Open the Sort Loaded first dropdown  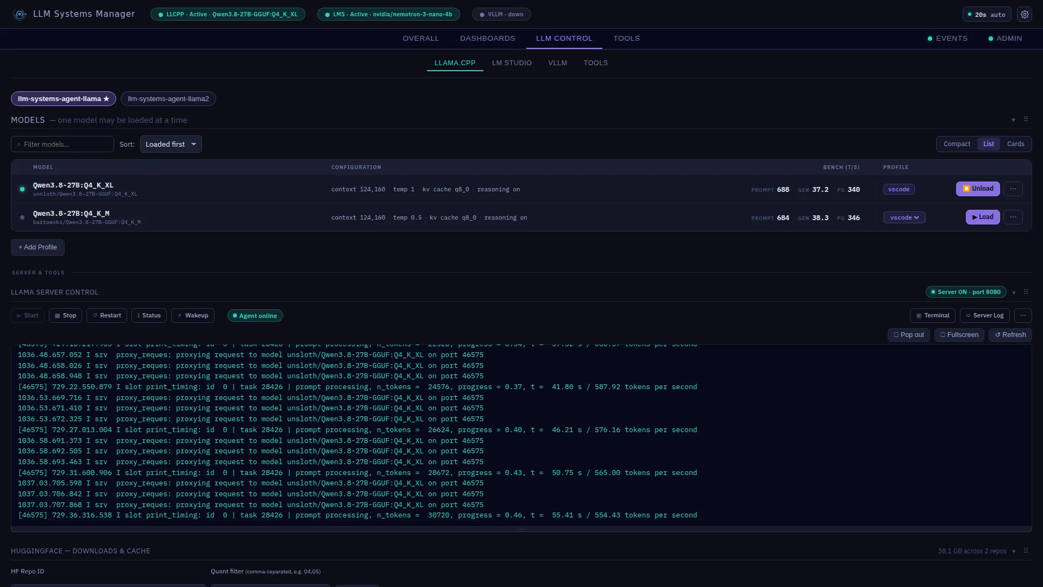pyautogui.click(x=171, y=144)
